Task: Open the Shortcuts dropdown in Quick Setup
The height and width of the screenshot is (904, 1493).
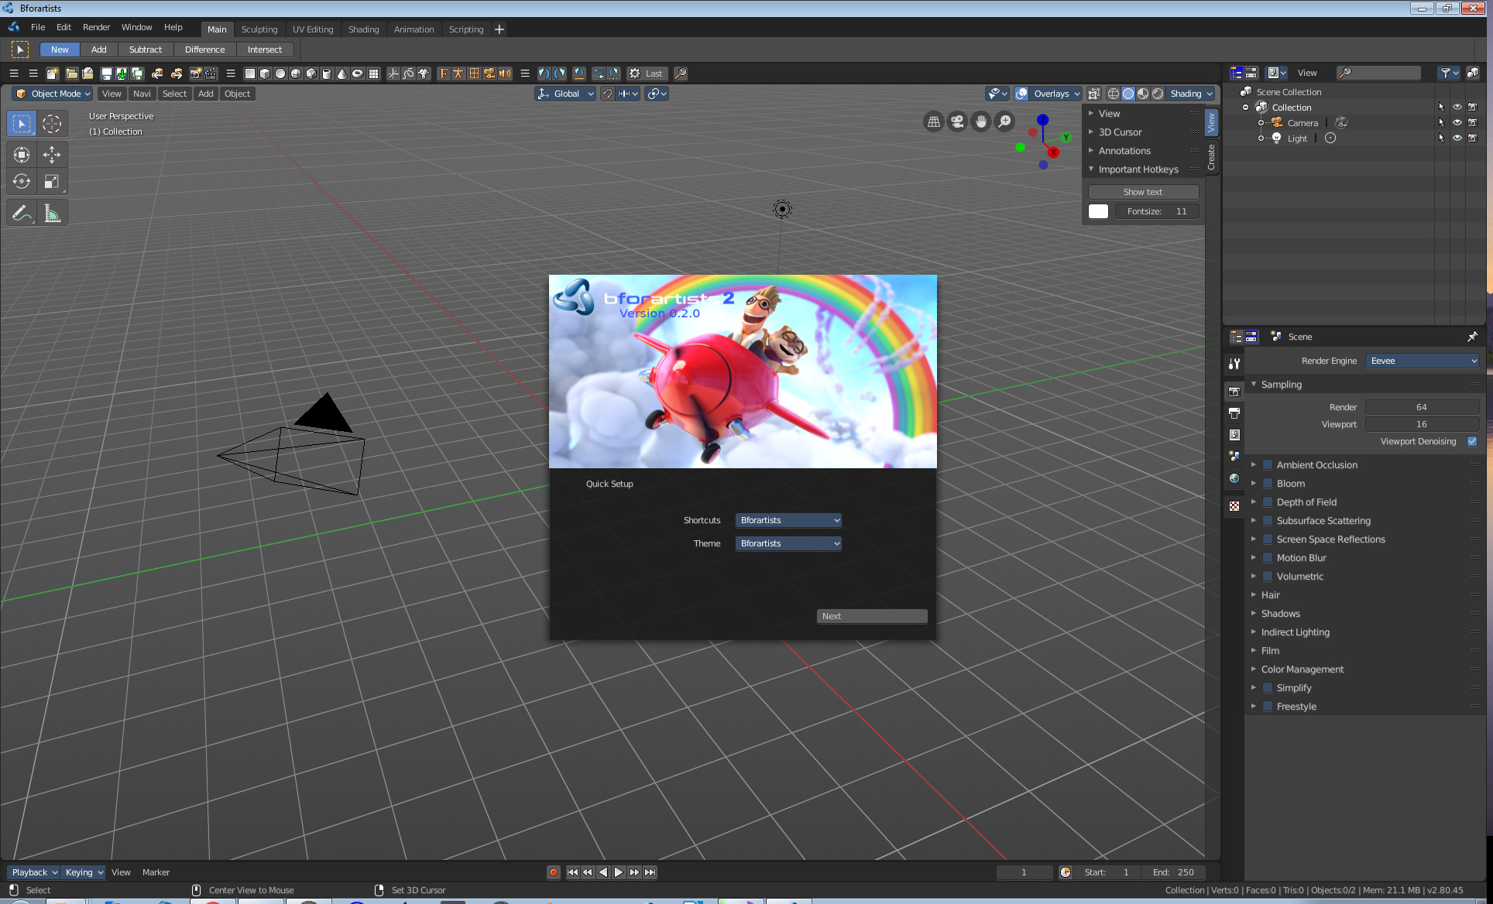Action: point(788,520)
